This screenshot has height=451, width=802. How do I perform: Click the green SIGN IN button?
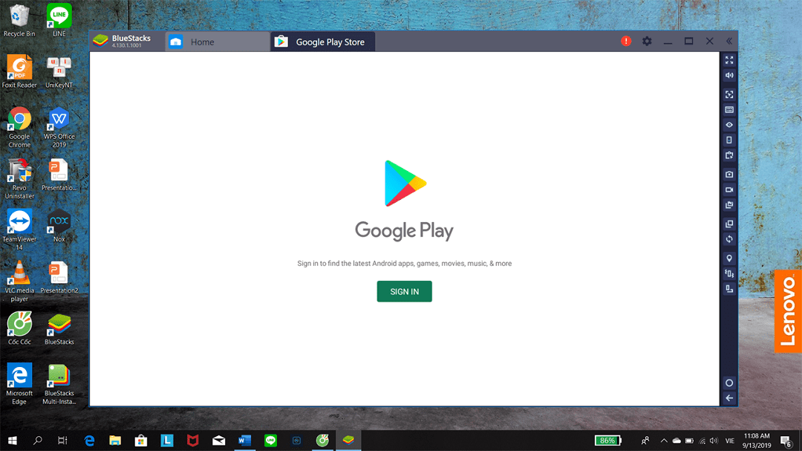click(x=404, y=291)
